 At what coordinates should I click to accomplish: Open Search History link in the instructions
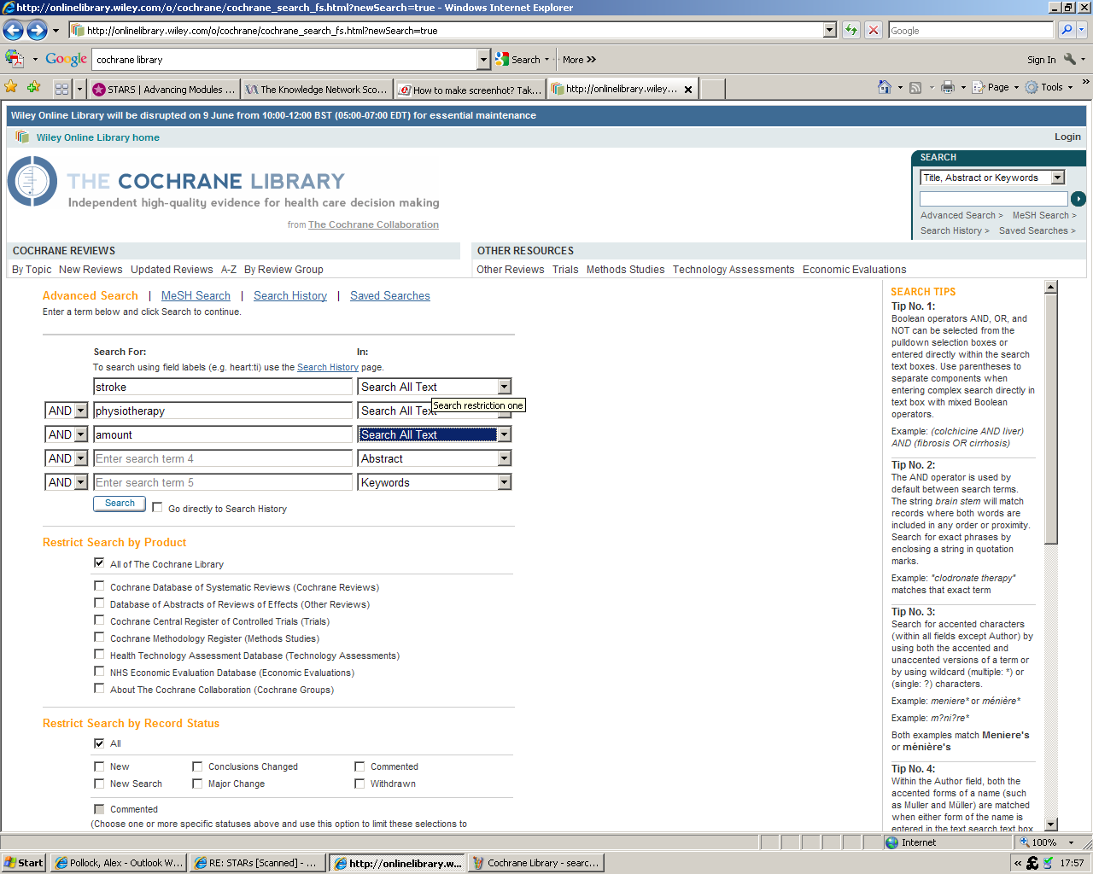[x=328, y=367]
